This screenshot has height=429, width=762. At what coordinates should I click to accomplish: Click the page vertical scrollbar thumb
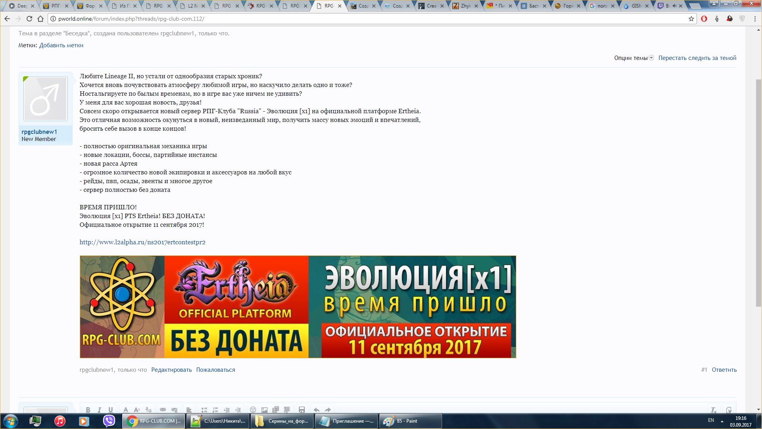[x=758, y=193]
